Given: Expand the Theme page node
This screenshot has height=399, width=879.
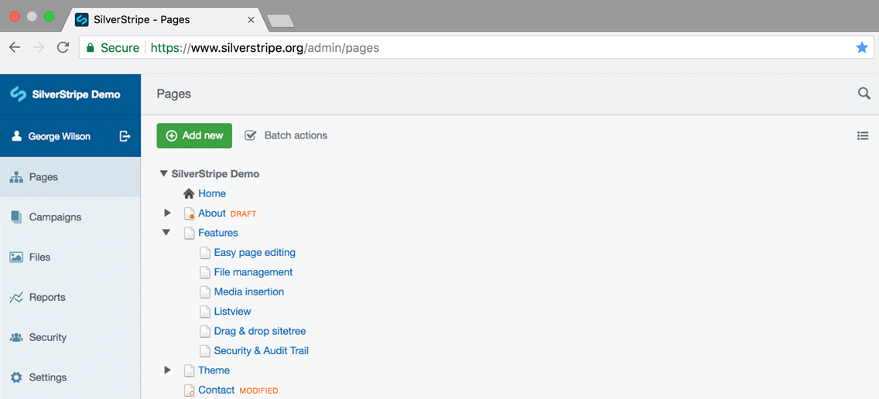Looking at the screenshot, I should click(167, 370).
